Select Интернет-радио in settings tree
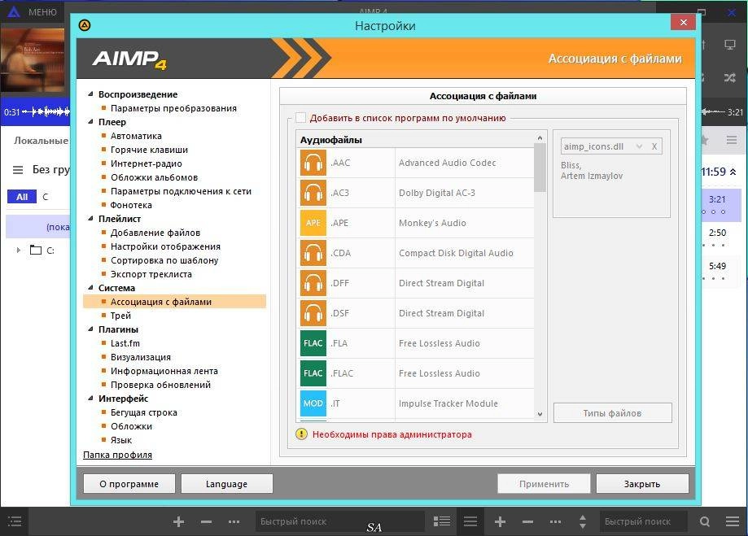Screen dimensions: 748x536 pyautogui.click(x=146, y=163)
